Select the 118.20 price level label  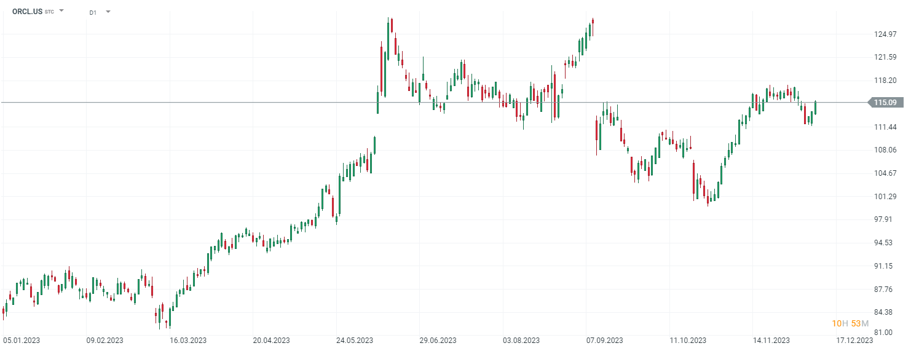point(885,81)
